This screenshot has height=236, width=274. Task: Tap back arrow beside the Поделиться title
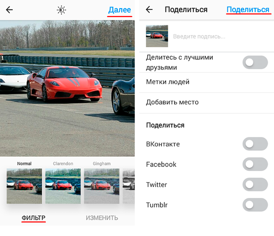tap(149, 9)
